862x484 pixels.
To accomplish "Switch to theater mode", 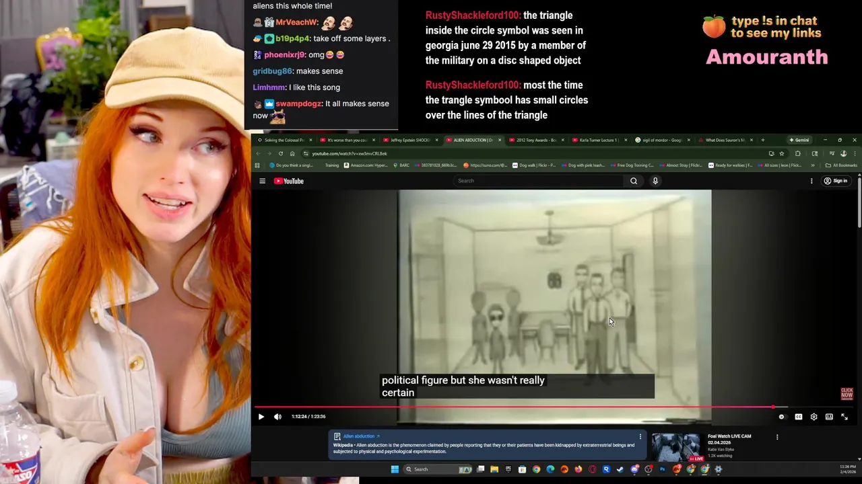I will pos(829,417).
